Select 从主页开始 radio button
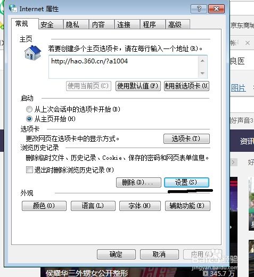The height and width of the screenshot is (277, 254). click(x=29, y=119)
